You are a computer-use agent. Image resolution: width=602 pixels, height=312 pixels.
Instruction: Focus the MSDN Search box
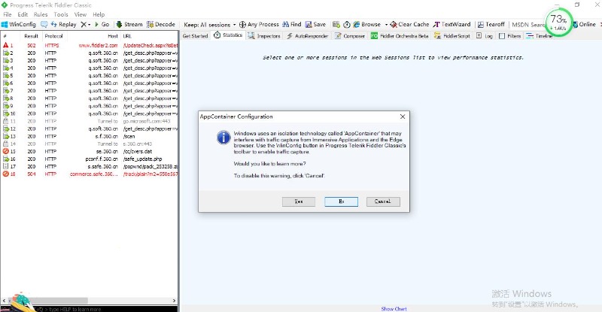point(528,24)
